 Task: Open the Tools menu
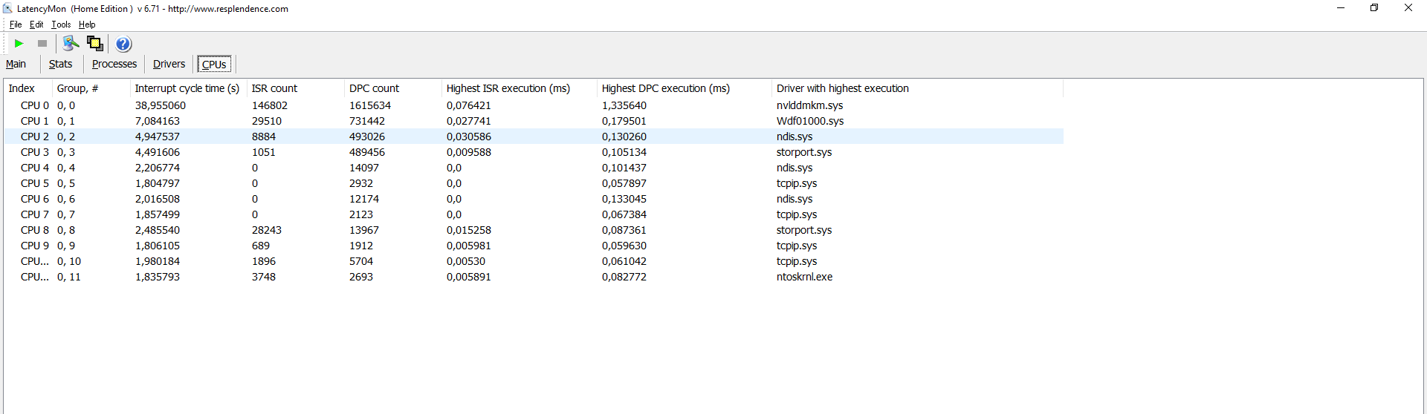61,24
